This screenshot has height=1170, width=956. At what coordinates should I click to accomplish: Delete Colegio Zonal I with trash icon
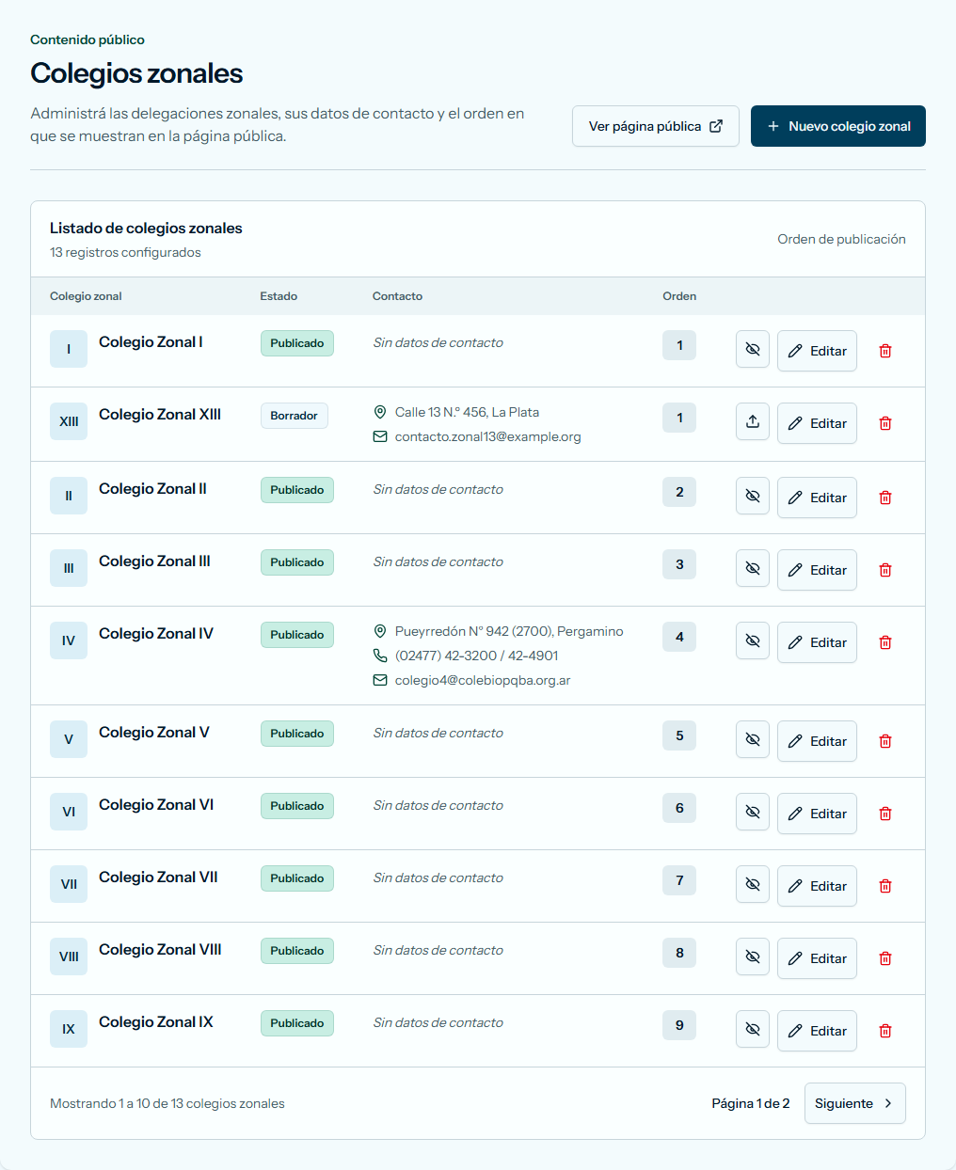(885, 351)
